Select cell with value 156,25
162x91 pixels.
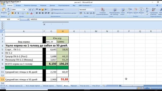point(63,64)
